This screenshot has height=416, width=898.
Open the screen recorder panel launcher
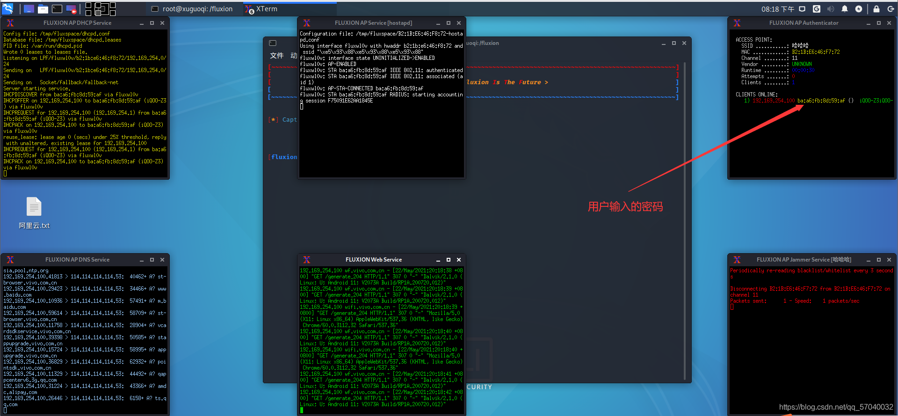pos(71,9)
